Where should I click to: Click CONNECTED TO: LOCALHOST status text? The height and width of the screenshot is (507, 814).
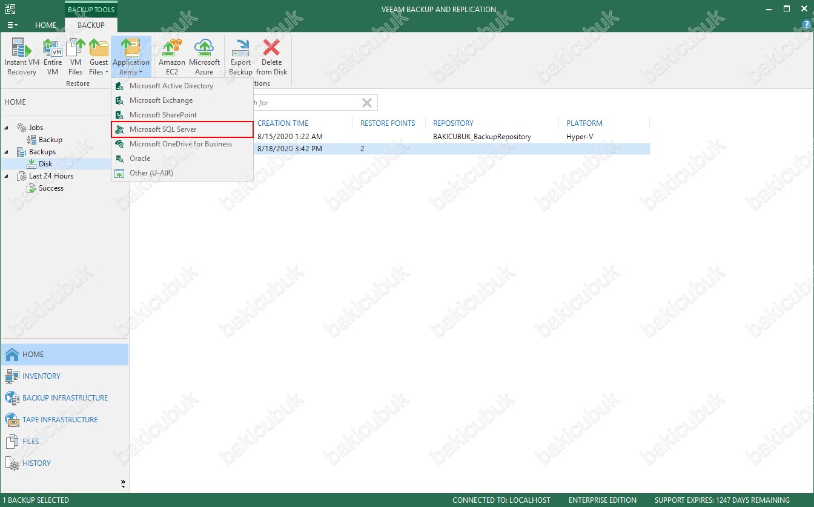(x=501, y=500)
